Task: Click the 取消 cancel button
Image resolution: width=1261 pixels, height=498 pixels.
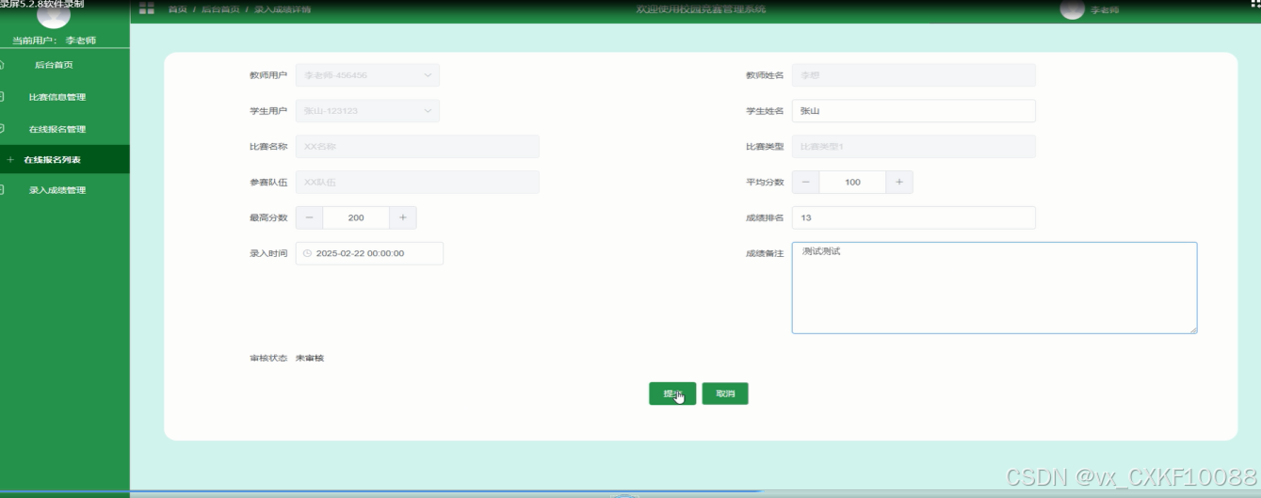Action: click(725, 394)
